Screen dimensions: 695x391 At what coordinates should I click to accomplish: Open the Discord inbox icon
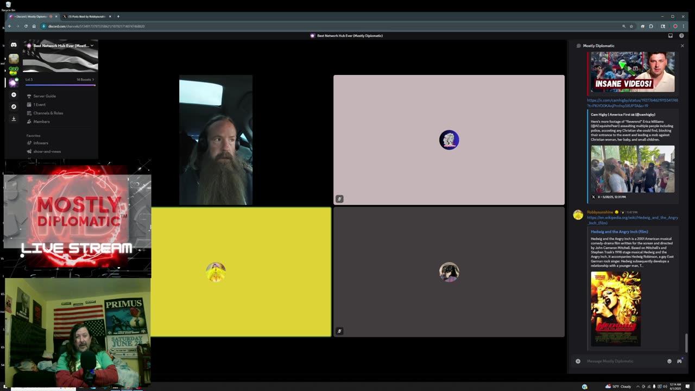(670, 36)
